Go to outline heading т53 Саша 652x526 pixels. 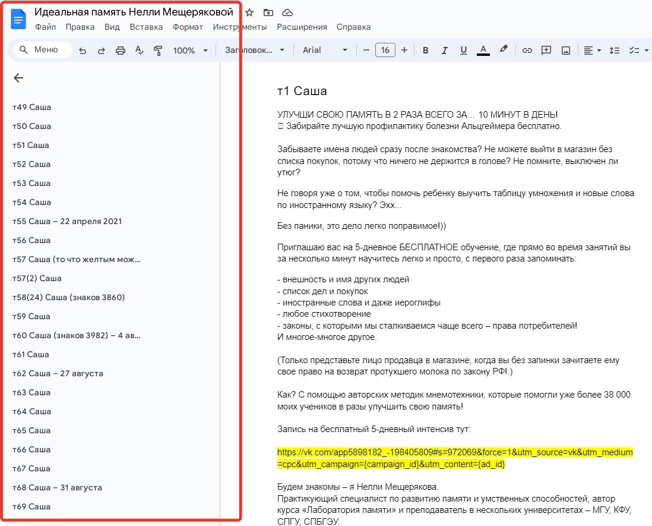31,184
